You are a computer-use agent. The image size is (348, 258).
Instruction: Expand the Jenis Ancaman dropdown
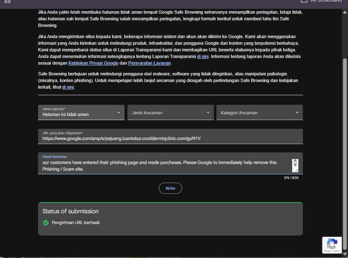170,112
